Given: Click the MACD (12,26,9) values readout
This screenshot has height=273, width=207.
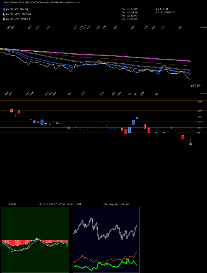Looking at the screenshot, I should (x=55, y=204).
